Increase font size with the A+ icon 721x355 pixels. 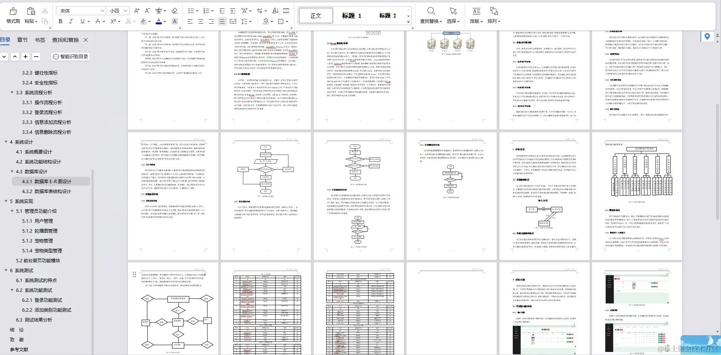click(x=137, y=11)
